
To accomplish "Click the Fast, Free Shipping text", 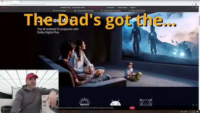I will click(x=61, y=11).
